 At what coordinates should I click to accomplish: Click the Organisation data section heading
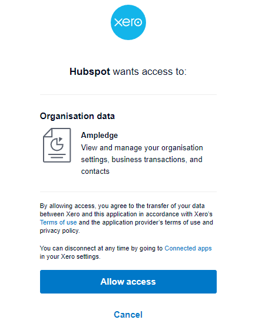[77, 116]
